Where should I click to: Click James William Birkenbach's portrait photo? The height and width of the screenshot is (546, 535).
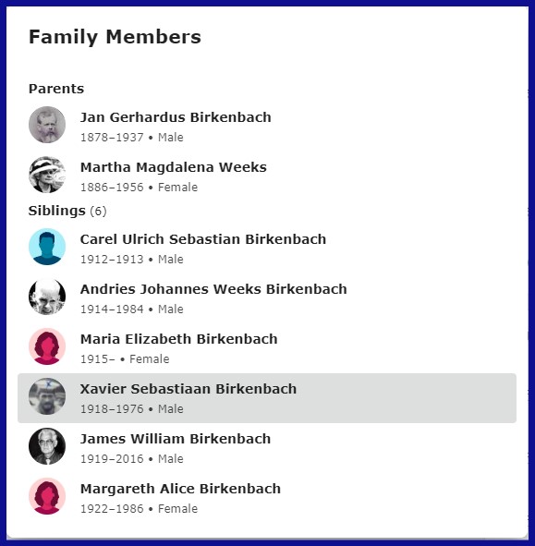click(47, 446)
